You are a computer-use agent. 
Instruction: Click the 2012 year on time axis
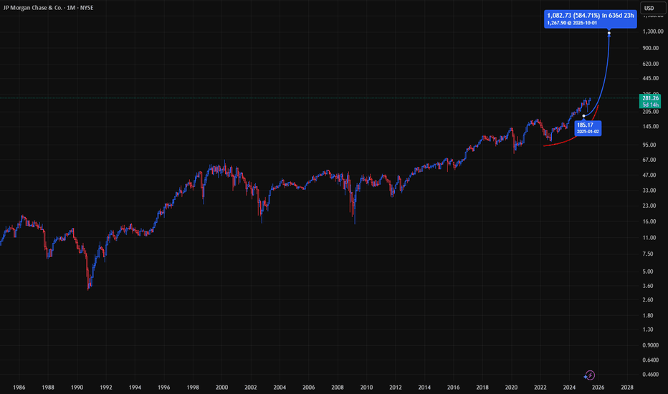click(x=396, y=388)
